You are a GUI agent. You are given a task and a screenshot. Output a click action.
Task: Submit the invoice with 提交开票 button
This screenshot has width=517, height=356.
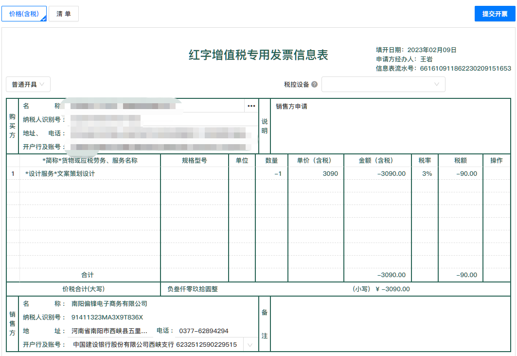[495, 14]
